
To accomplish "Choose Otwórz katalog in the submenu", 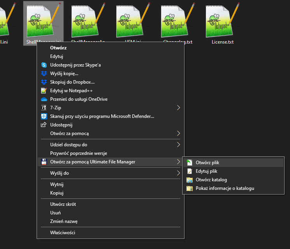I will coord(233,180).
